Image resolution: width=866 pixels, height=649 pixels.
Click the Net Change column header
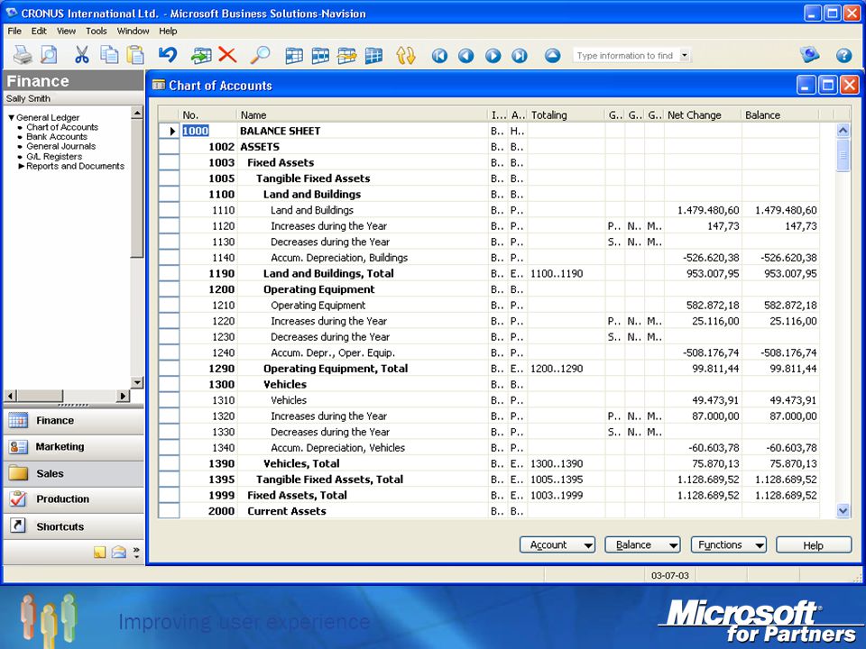point(703,114)
